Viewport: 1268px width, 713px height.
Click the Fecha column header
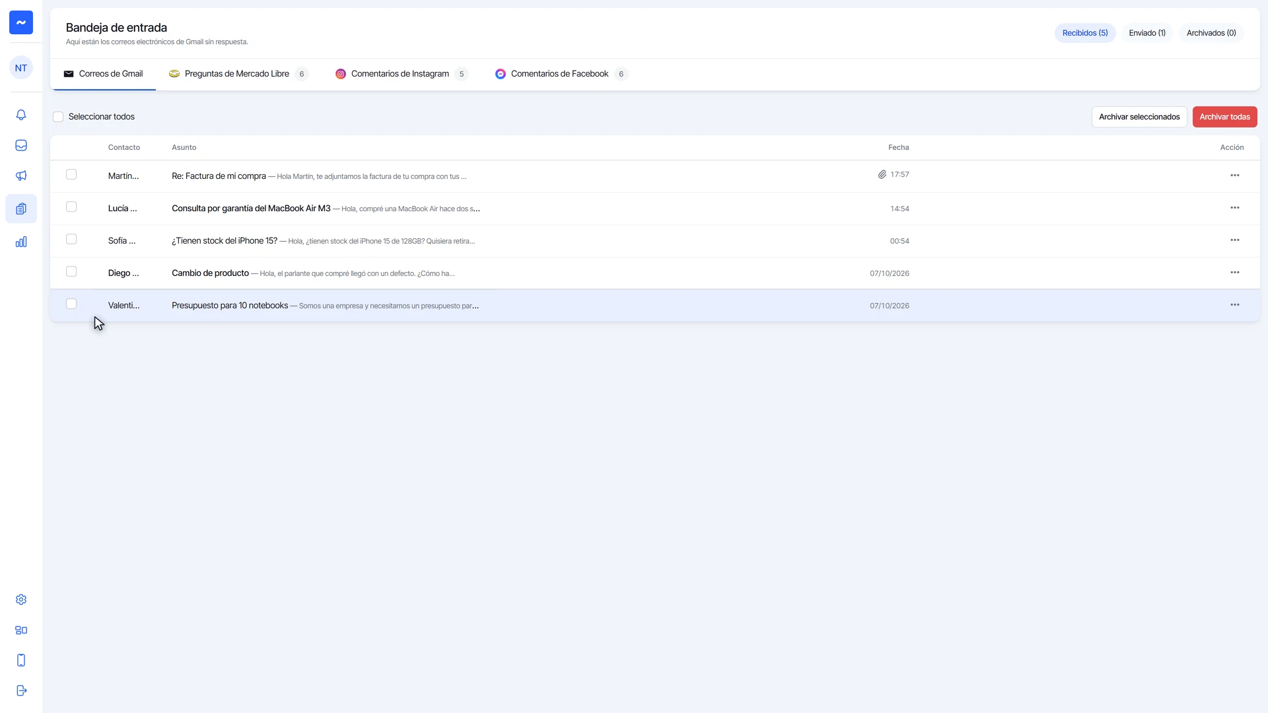pos(898,147)
